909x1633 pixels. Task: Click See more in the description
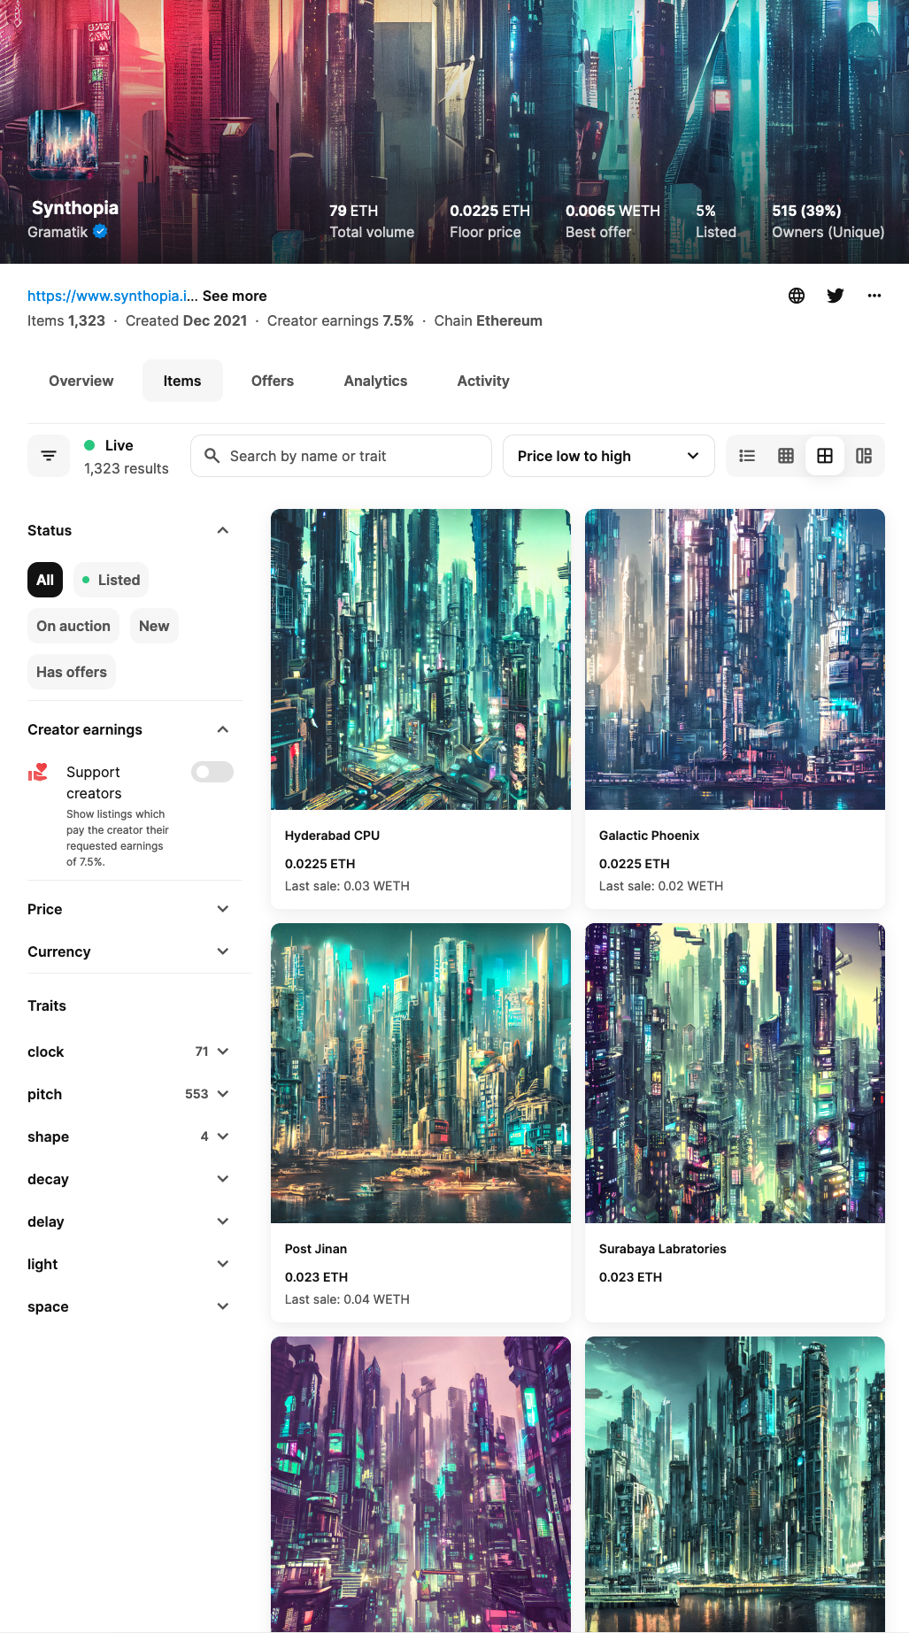pos(235,296)
